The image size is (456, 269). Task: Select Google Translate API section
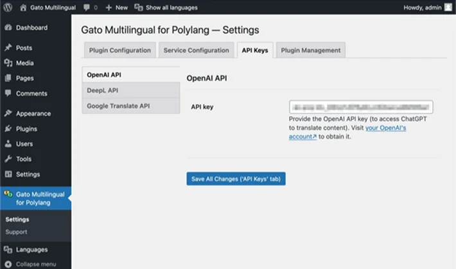(131, 106)
